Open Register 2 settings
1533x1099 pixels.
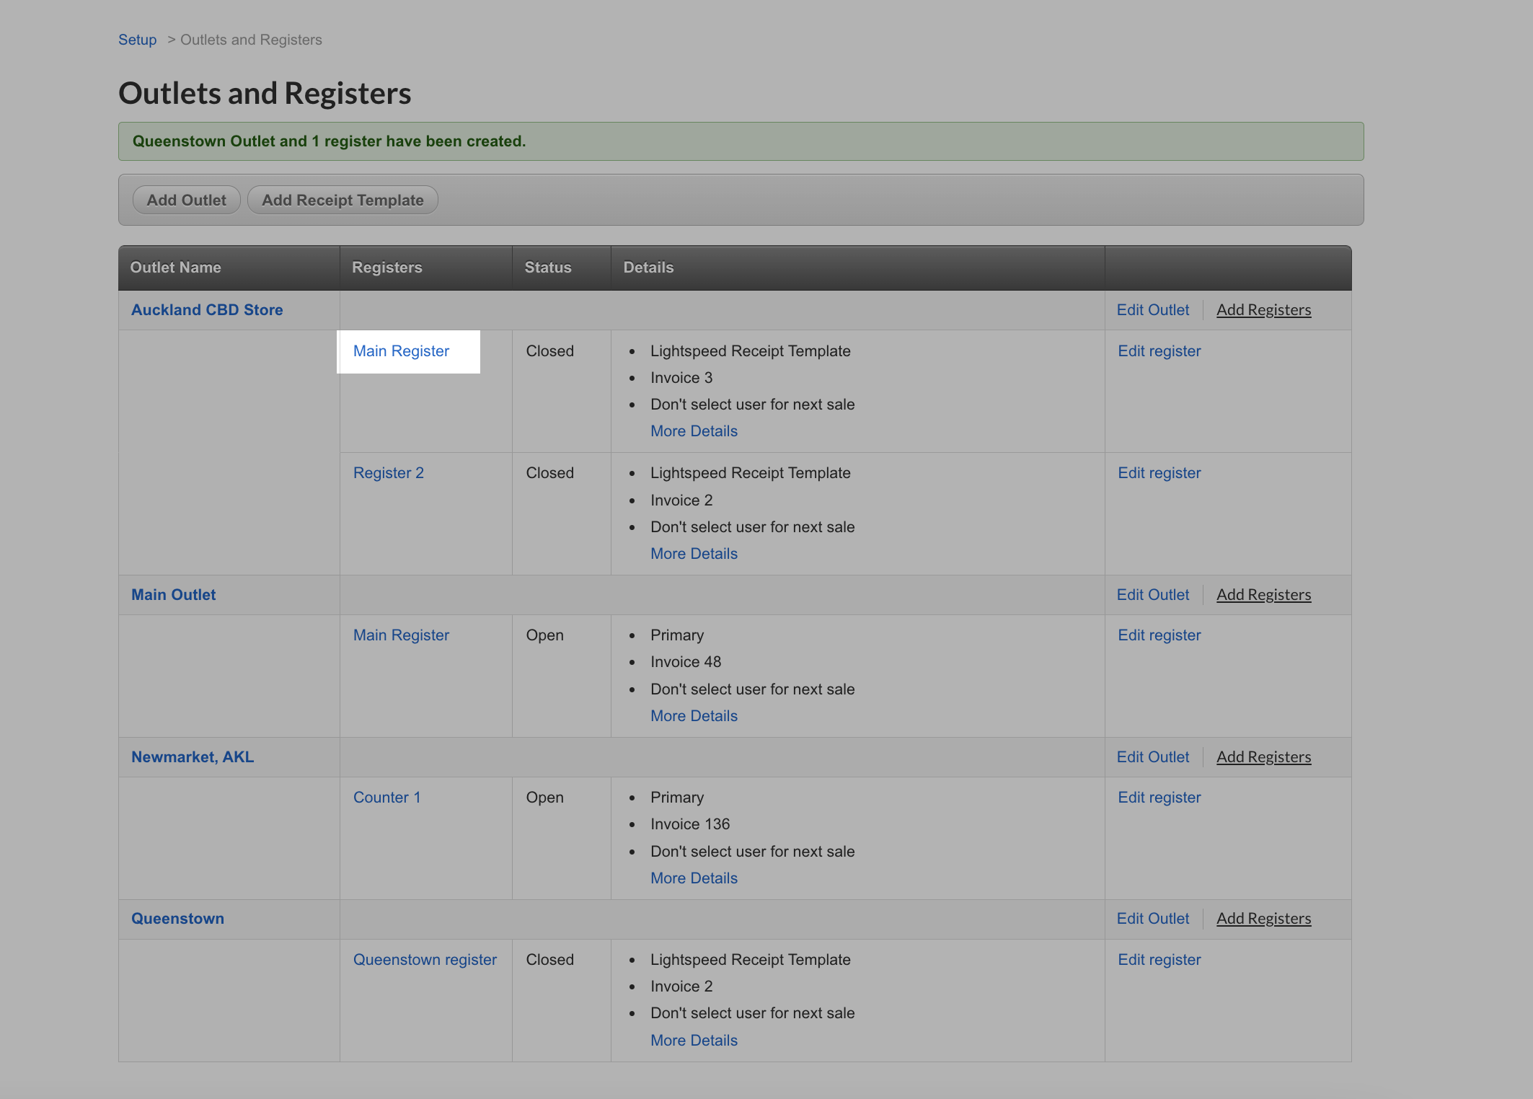[x=389, y=472]
